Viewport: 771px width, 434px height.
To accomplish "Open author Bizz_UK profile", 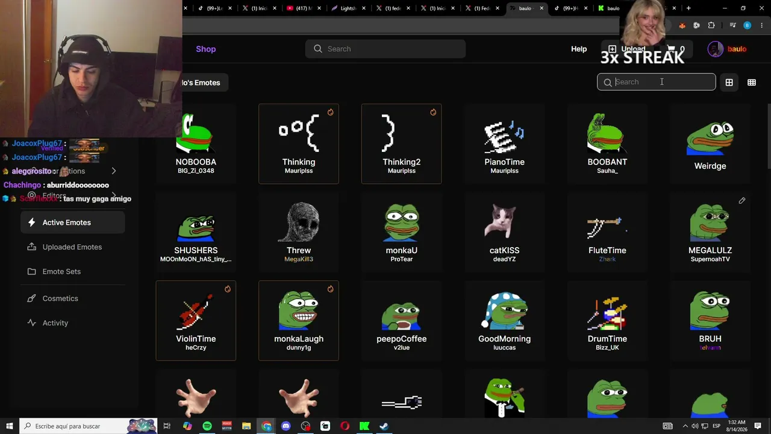I will pyautogui.click(x=607, y=348).
